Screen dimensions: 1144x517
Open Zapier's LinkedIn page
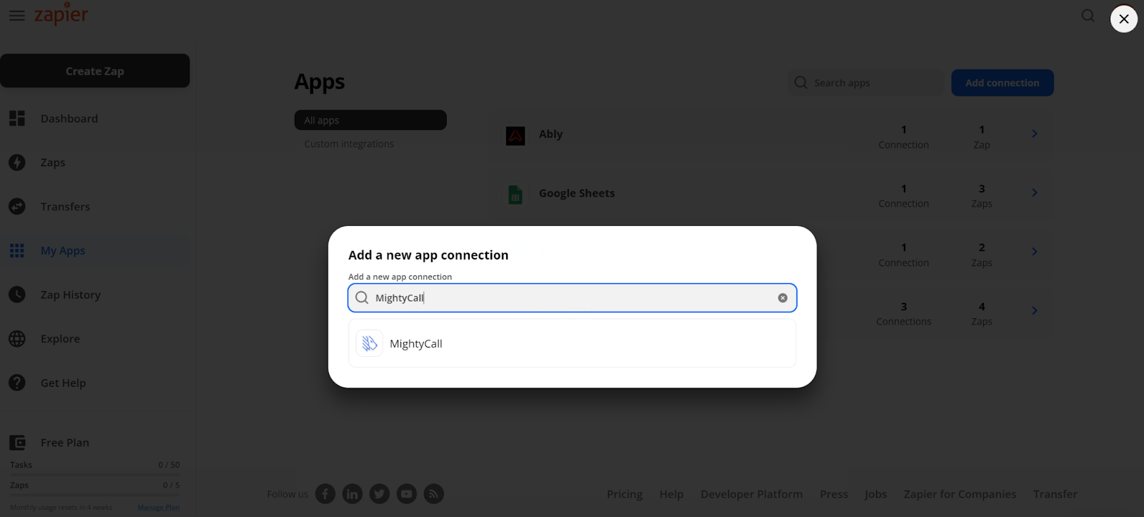click(x=352, y=494)
